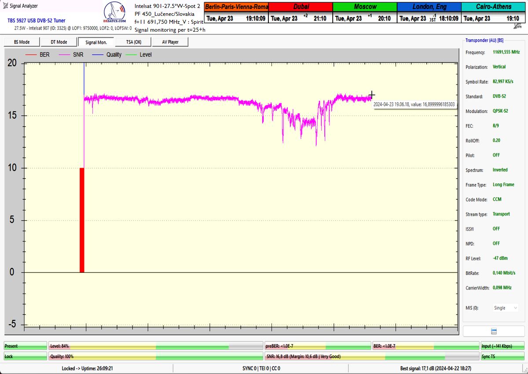Click the red BER legend line
This screenshot has width=528, height=374.
click(x=31, y=55)
